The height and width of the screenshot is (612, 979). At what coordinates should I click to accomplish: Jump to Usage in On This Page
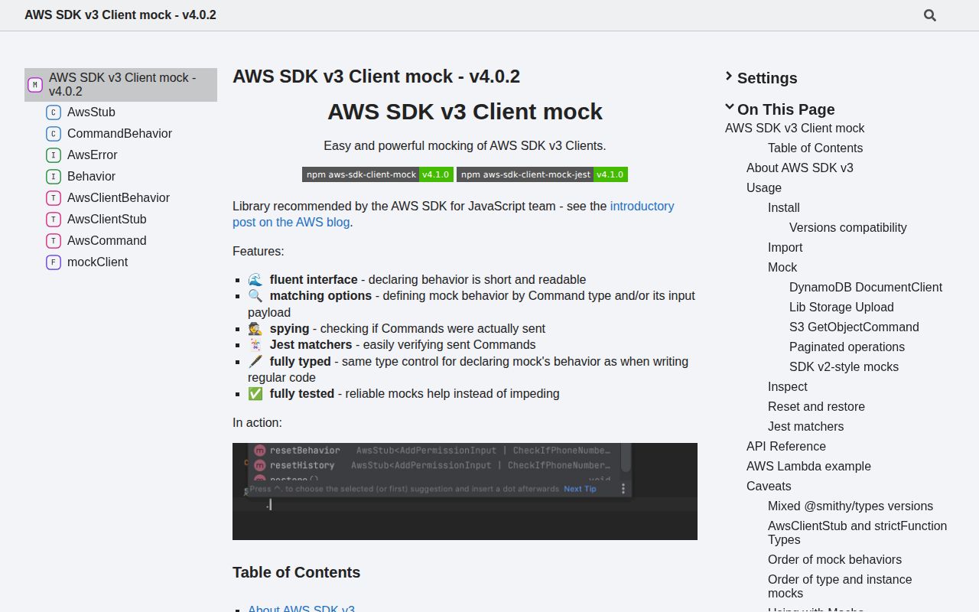(x=764, y=187)
